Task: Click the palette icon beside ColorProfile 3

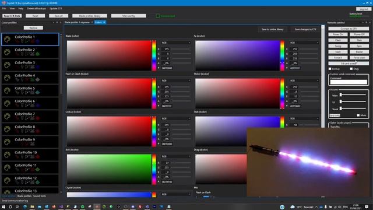Action: click(8, 65)
